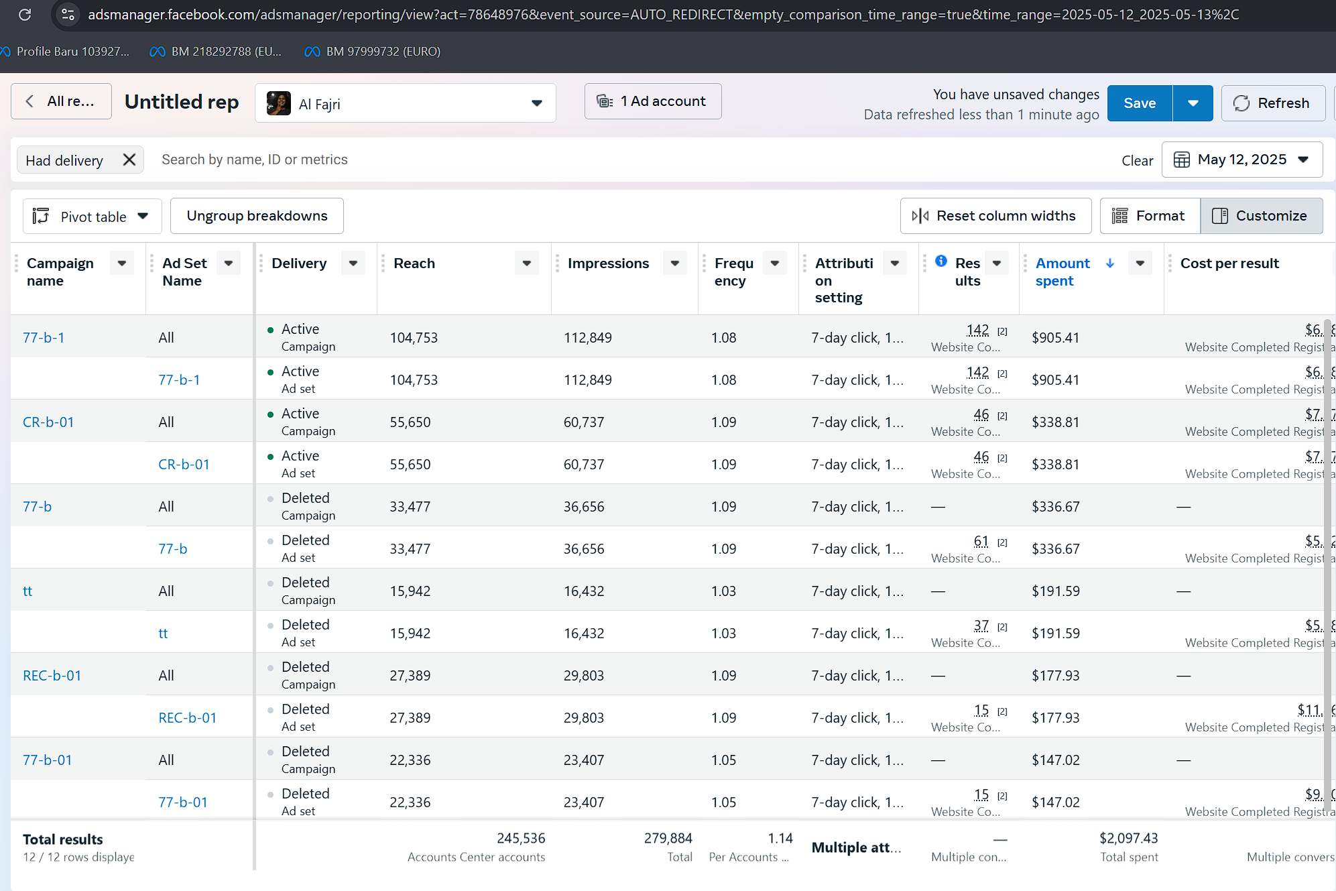The image size is (1336, 891).
Task: Click the Refresh button
Action: pyautogui.click(x=1272, y=103)
